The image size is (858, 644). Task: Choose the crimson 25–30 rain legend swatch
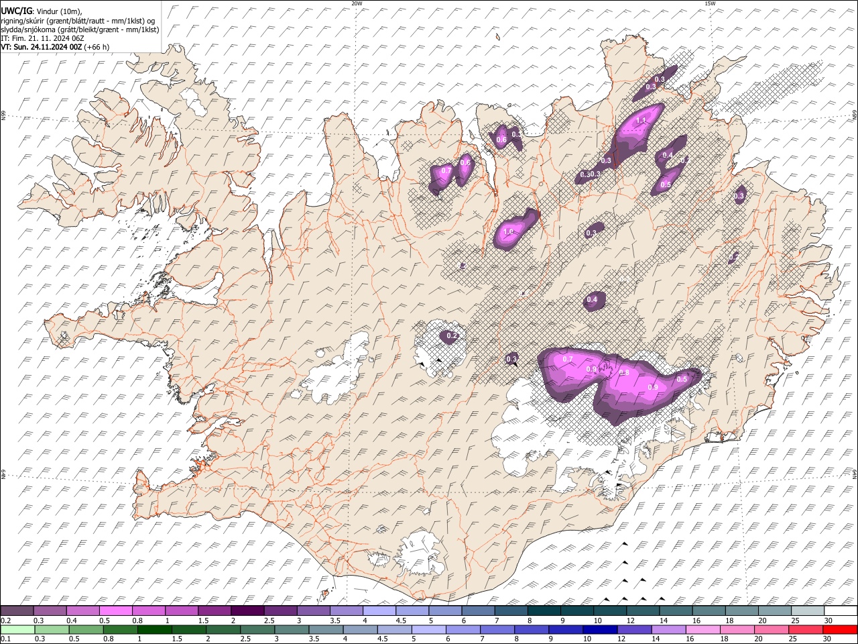coord(806,629)
